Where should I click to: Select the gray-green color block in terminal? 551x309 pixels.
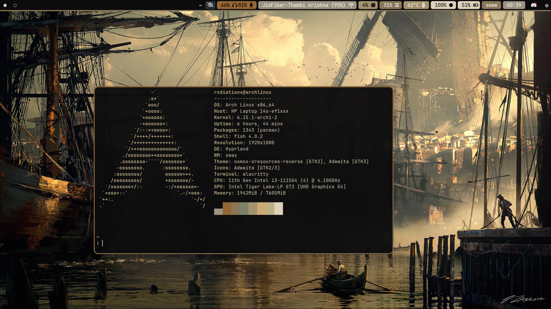tap(244, 209)
